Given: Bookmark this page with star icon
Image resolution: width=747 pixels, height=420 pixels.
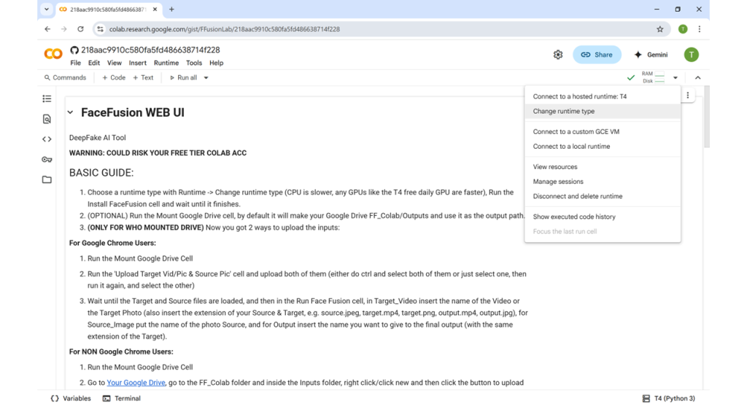Looking at the screenshot, I should [x=659, y=29].
